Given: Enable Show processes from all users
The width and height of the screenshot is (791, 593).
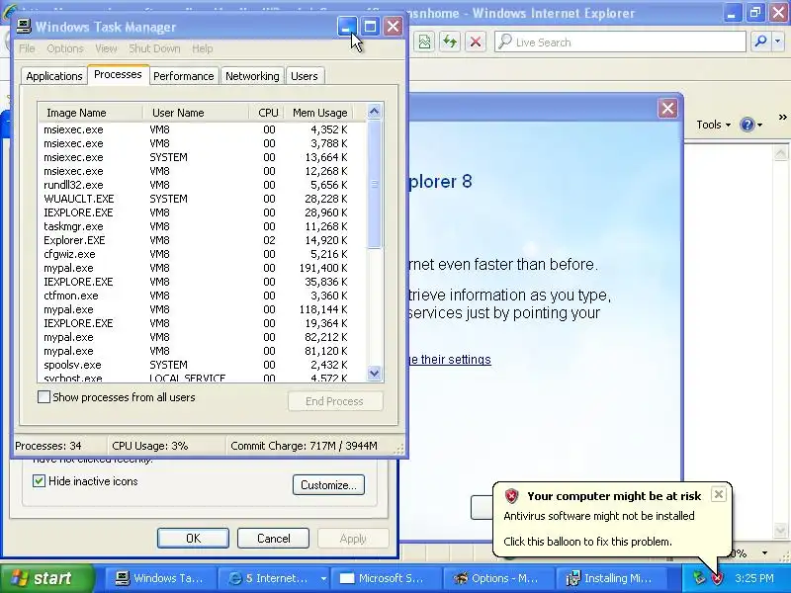Looking at the screenshot, I should [x=44, y=397].
